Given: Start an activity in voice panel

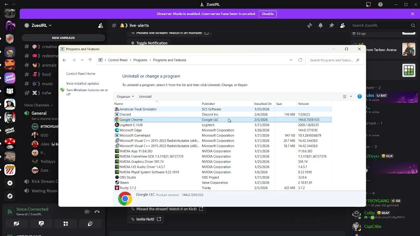Looking at the screenshot, I should (x=66, y=224).
